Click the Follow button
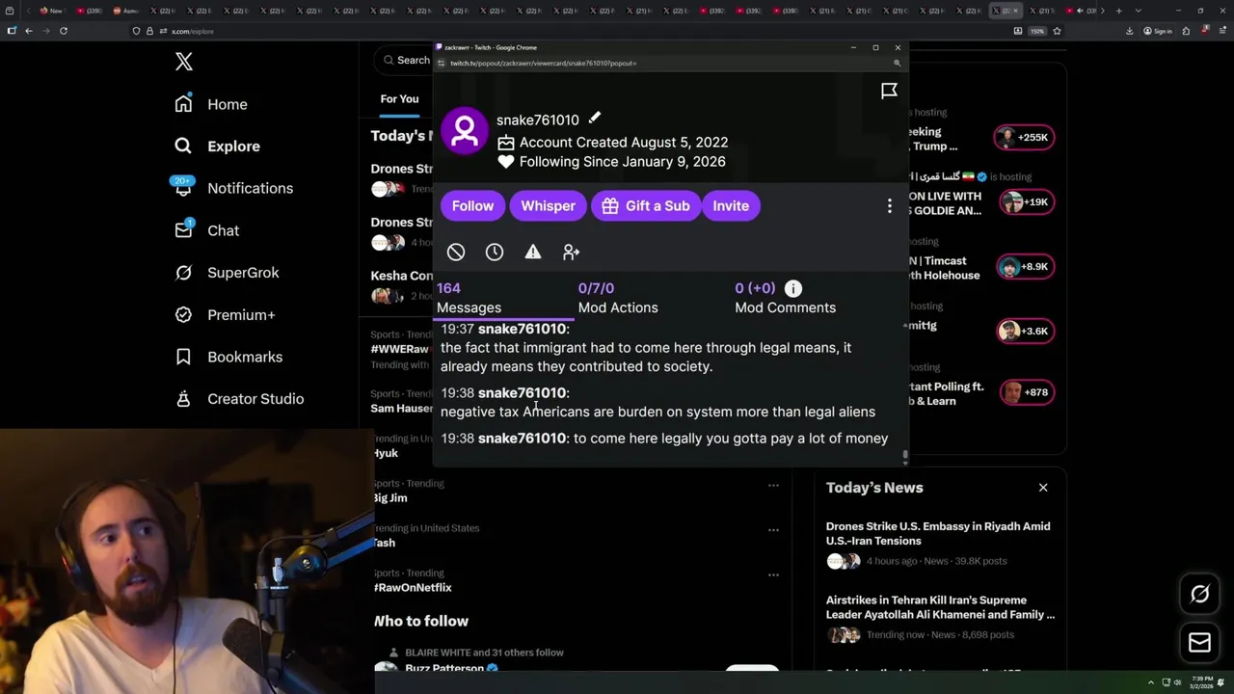The image size is (1234, 694). pyautogui.click(x=472, y=205)
